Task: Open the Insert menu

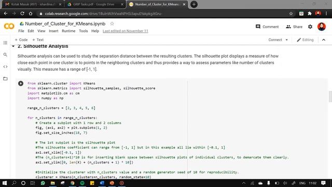Action: coord(53,31)
